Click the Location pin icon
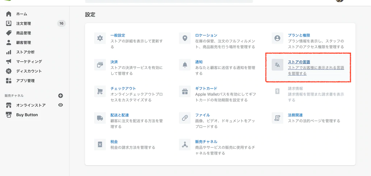The height and width of the screenshot is (176, 371). 185,38
